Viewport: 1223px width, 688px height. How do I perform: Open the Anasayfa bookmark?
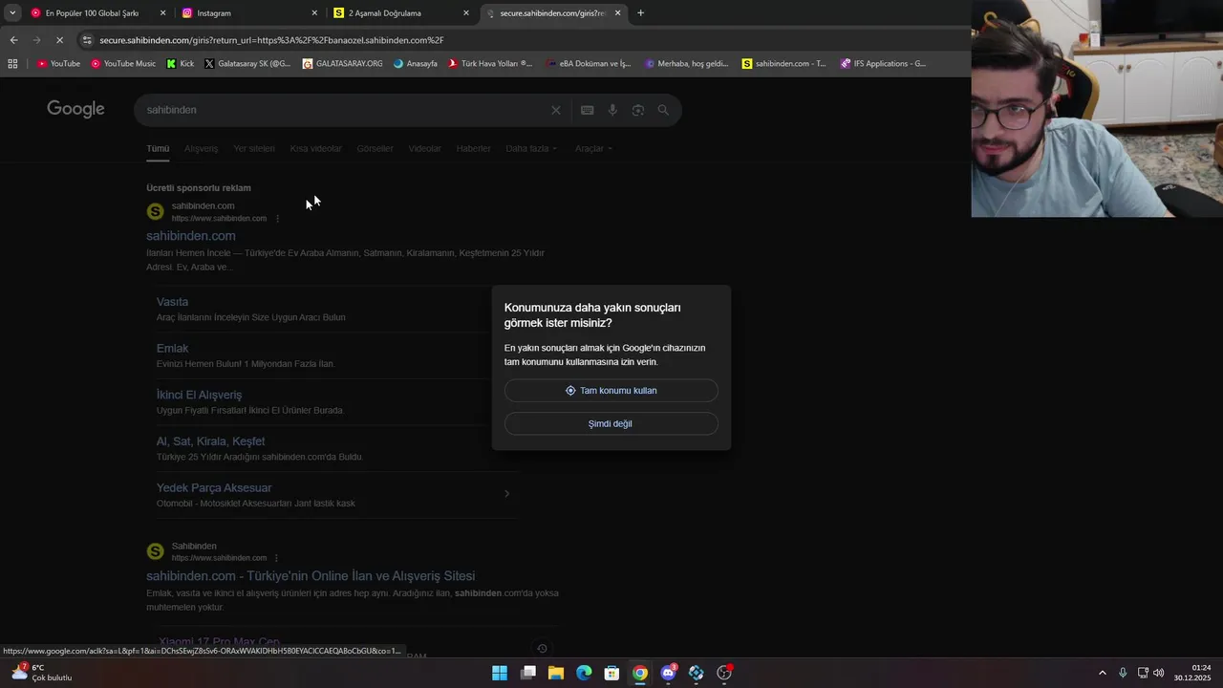point(415,64)
